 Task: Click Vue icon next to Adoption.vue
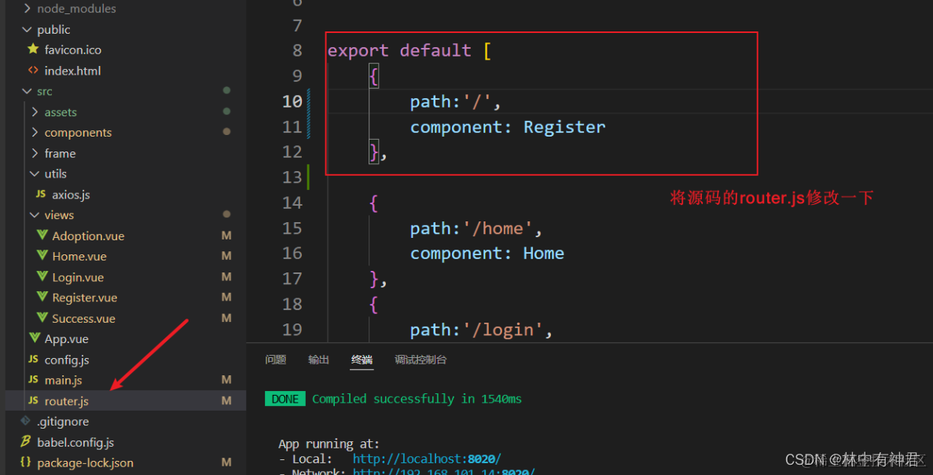(x=42, y=236)
